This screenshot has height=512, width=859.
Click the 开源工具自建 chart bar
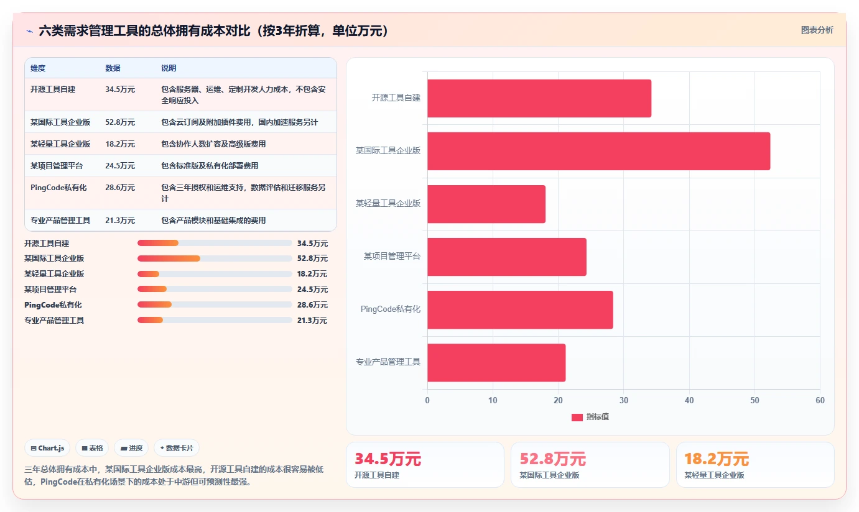[x=539, y=98]
